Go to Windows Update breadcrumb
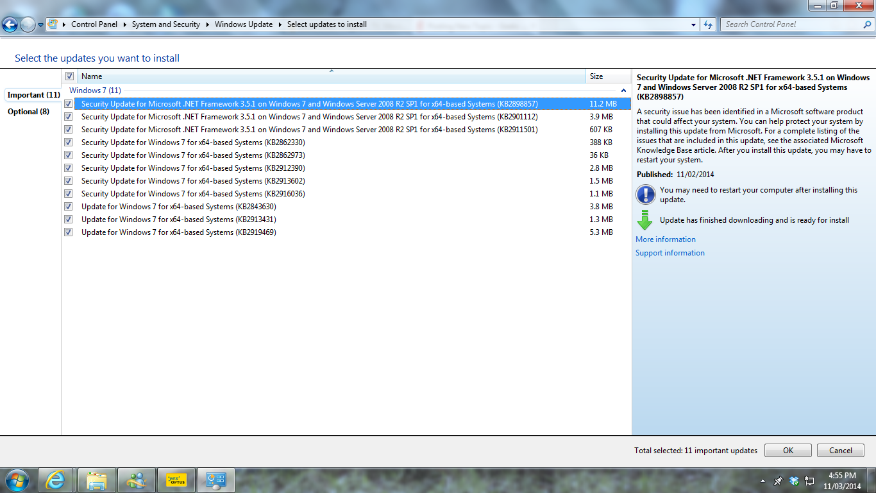The height and width of the screenshot is (493, 876). pyautogui.click(x=244, y=24)
